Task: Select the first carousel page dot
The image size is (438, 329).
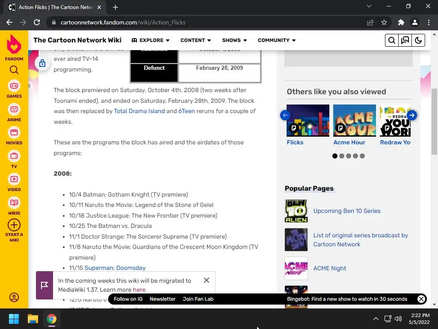Action: tap(335, 156)
